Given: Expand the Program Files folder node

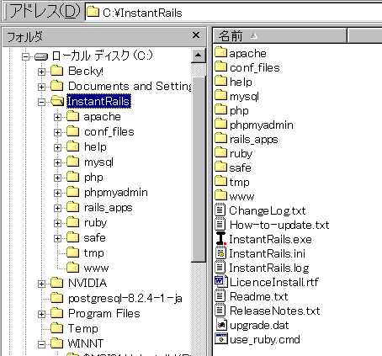Looking at the screenshot, I should pos(41,314).
